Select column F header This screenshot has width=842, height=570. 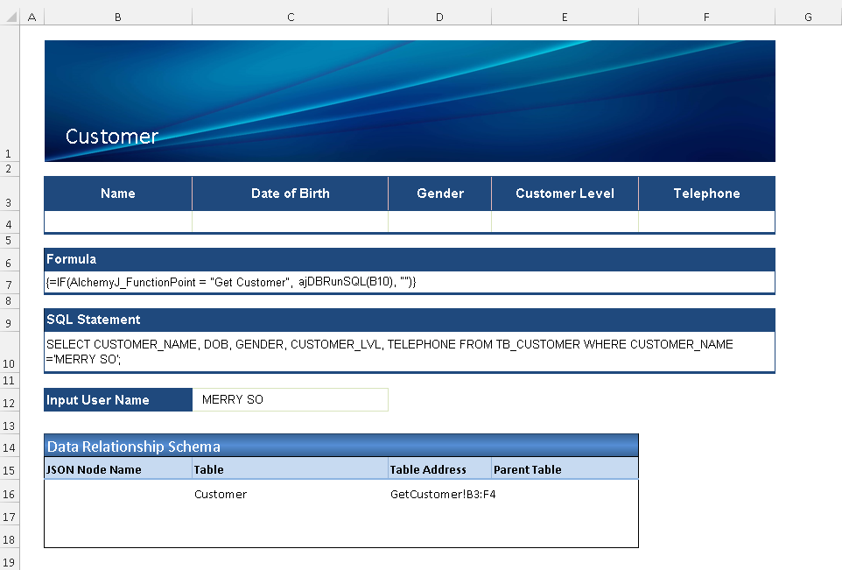[706, 17]
